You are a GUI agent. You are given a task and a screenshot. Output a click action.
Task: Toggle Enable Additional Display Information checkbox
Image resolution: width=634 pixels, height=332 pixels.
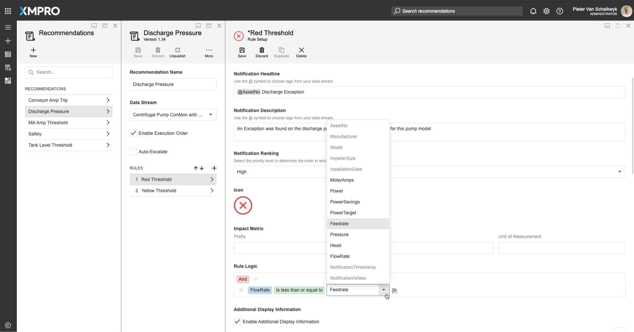(237, 321)
